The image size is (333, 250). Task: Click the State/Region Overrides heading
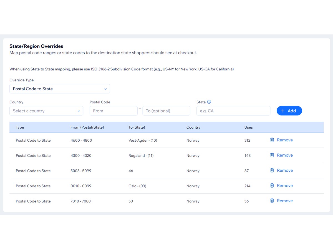(x=36, y=46)
